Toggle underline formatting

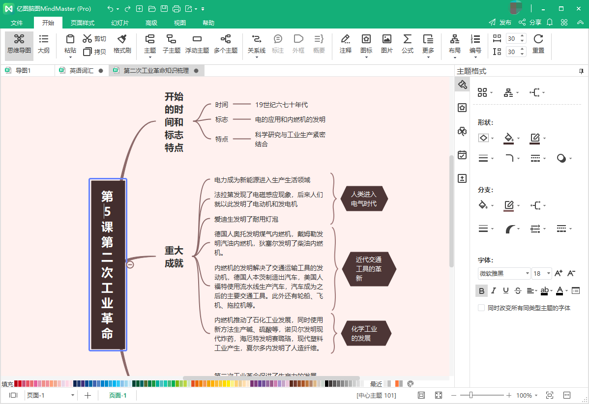point(505,290)
